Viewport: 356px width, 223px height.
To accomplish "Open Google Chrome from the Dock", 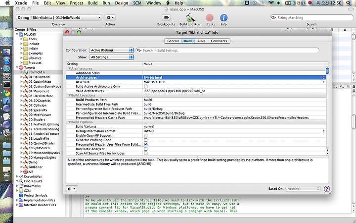I will [x=6, y=92].
